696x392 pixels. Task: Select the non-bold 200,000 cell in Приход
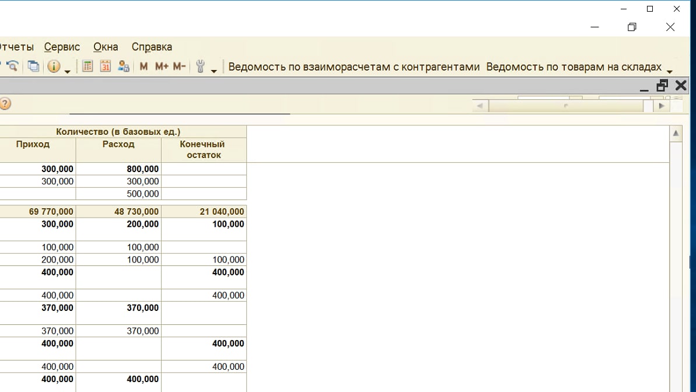coord(38,259)
